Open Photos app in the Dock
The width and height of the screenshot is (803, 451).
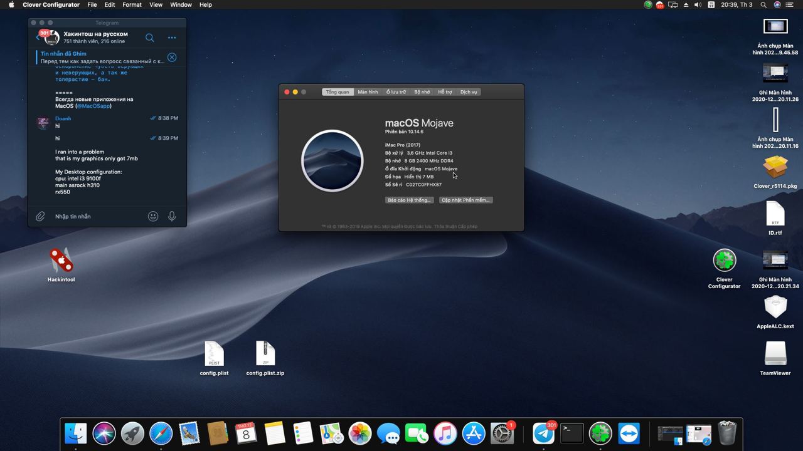click(x=360, y=433)
